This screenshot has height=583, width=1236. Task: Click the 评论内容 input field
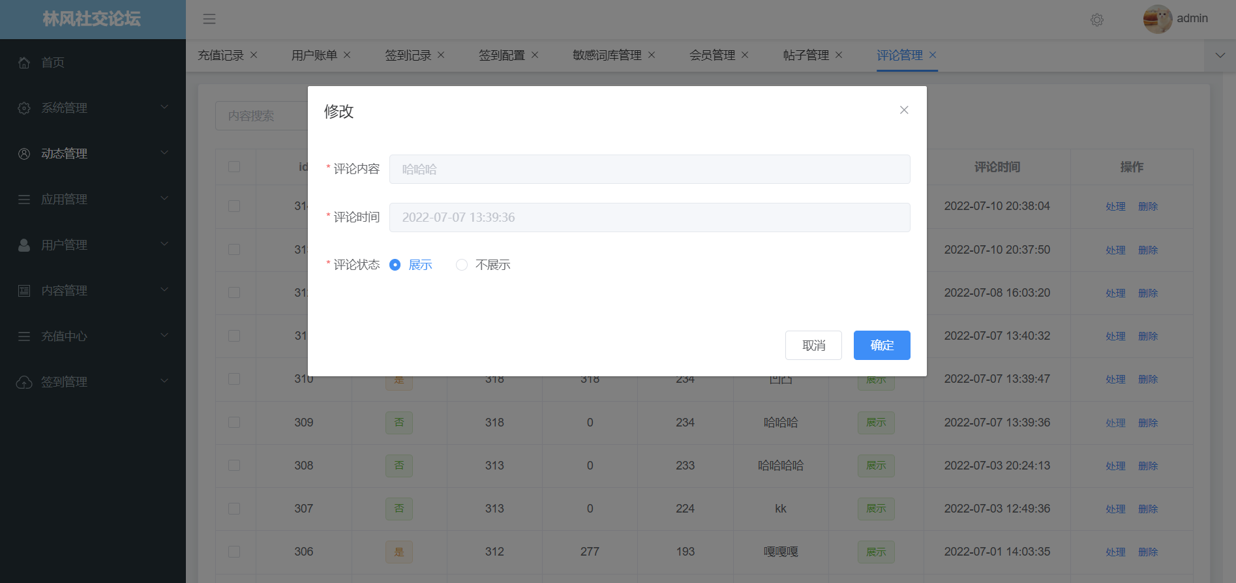click(x=649, y=170)
